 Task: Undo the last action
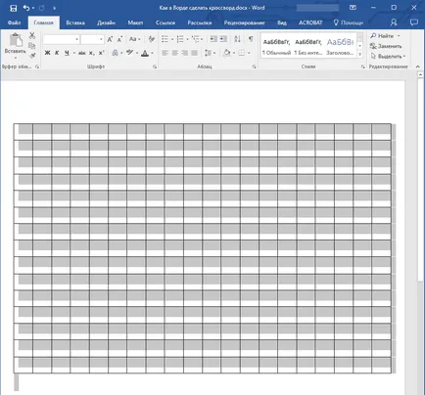[26, 8]
